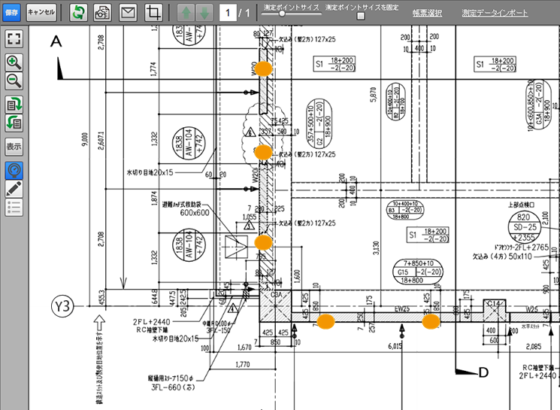This screenshot has height=410, width=560.
Task: Click the envelope mail icon
Action: (128, 13)
